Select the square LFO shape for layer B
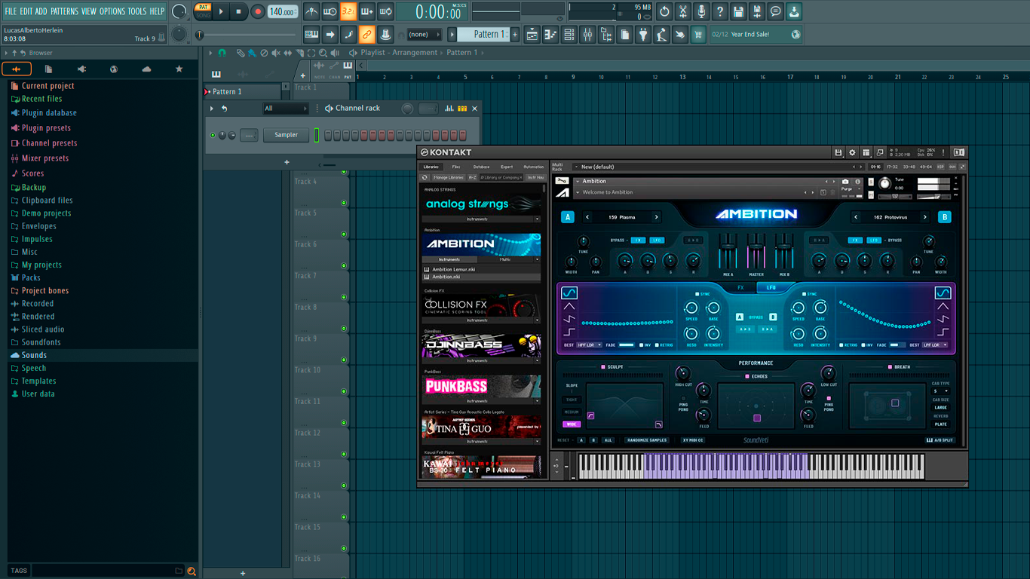The image size is (1030, 579). [943, 332]
